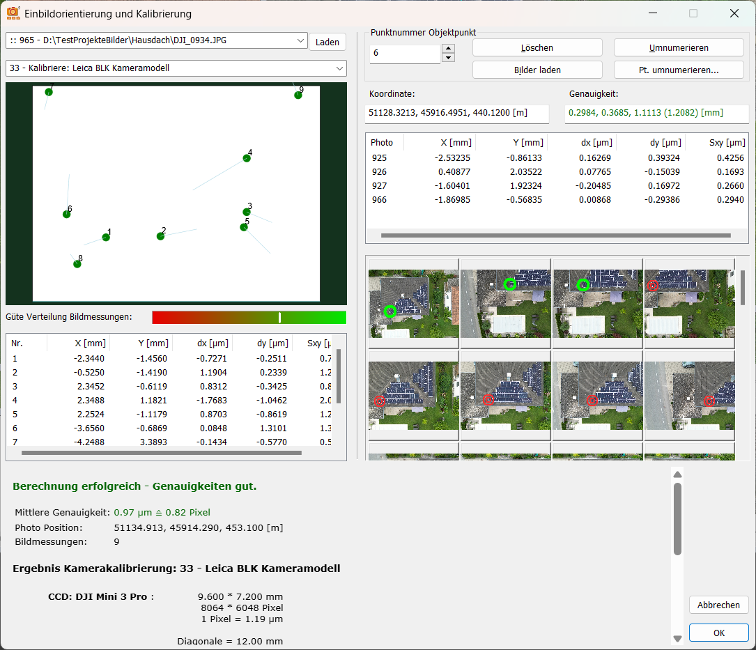Select green point marker 8 in the preview
This screenshot has width=756, height=650.
pos(77,264)
